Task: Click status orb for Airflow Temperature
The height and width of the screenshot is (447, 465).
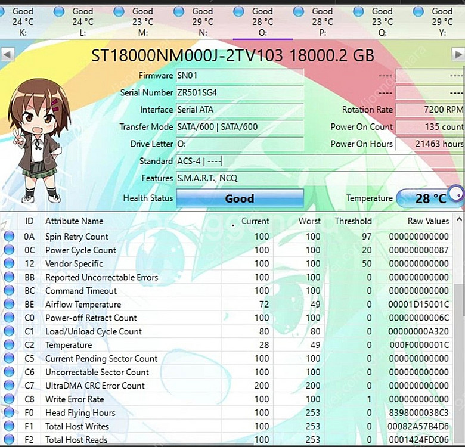Action: tap(9, 304)
